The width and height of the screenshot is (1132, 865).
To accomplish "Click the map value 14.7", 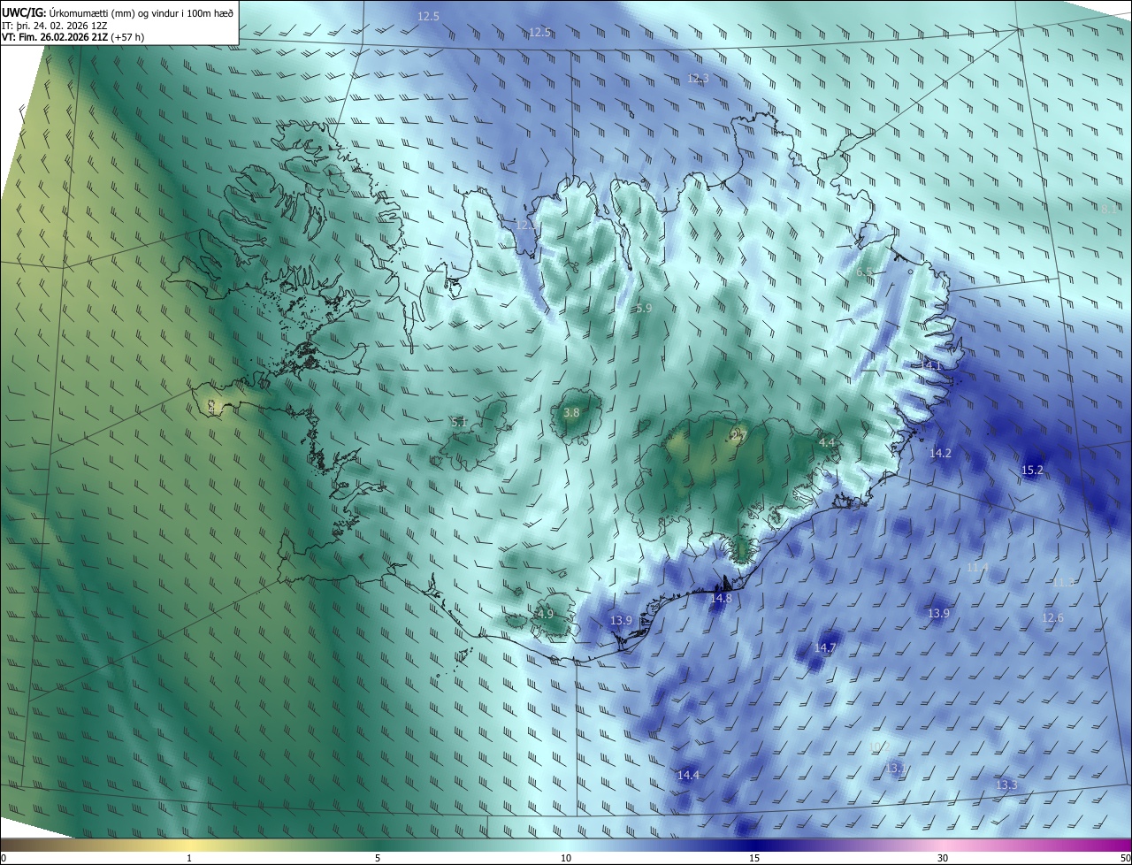I will coord(824,648).
